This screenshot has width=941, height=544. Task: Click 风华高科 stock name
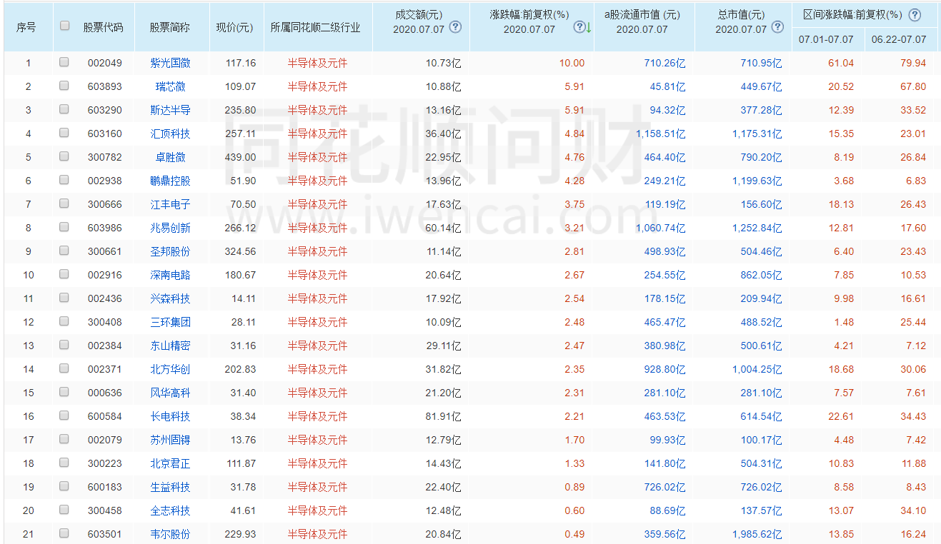[171, 393]
